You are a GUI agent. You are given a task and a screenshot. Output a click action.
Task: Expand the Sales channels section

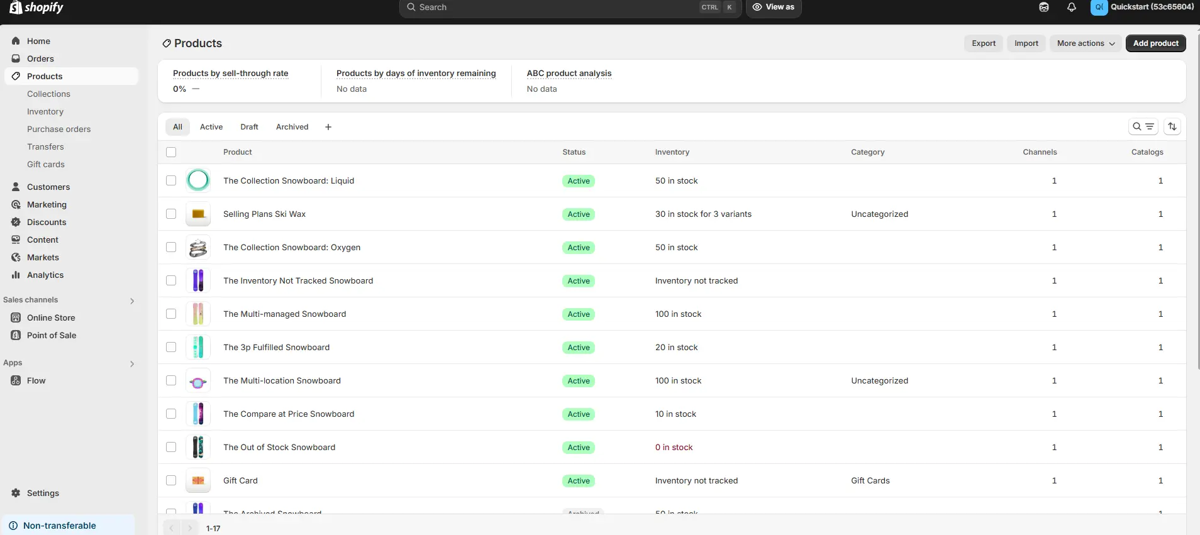[132, 301]
